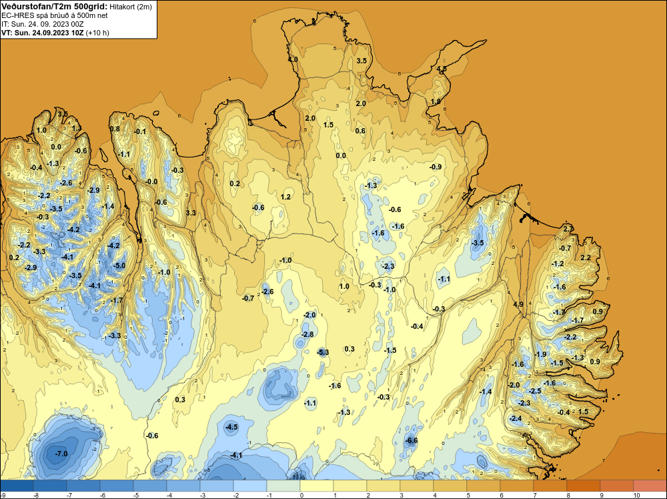The height and width of the screenshot is (499, 667).
Task: Click the Veðurstofan/T2m 500grid title
Action: click(x=55, y=7)
